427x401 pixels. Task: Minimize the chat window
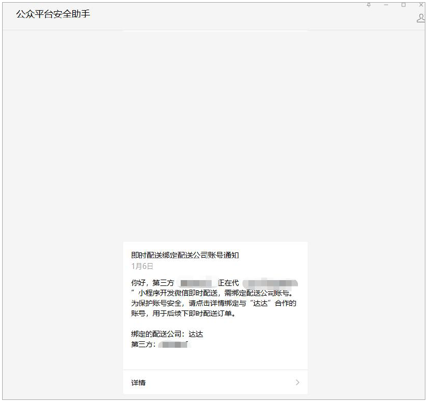pyautogui.click(x=386, y=5)
